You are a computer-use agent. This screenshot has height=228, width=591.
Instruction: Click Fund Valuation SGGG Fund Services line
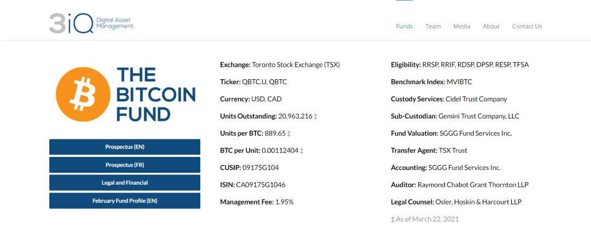pyautogui.click(x=451, y=133)
